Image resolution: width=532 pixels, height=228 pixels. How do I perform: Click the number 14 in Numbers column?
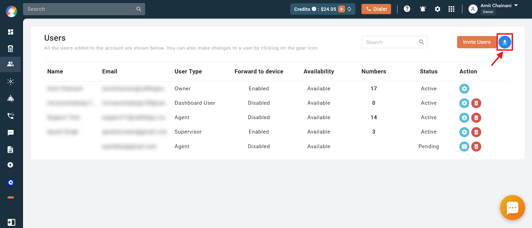(374, 117)
